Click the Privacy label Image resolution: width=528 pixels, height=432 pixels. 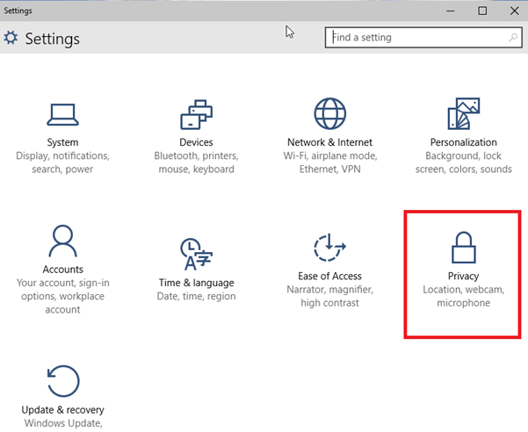pos(463,276)
